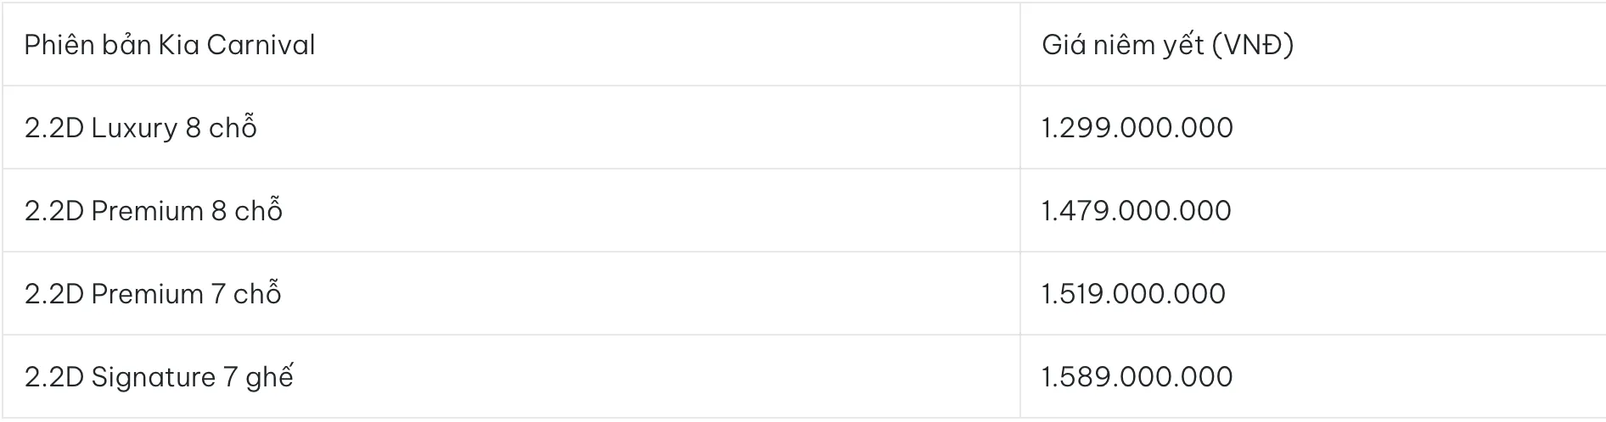
Task: Click the word "Carnival" in the header
Action: (x=261, y=45)
